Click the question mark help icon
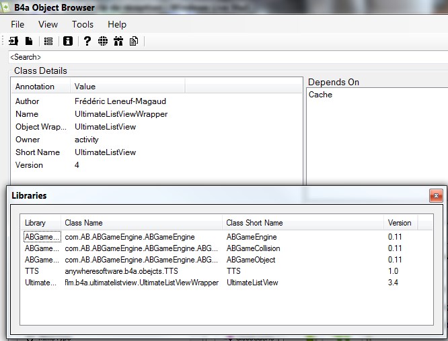The image size is (448, 341). pos(87,42)
